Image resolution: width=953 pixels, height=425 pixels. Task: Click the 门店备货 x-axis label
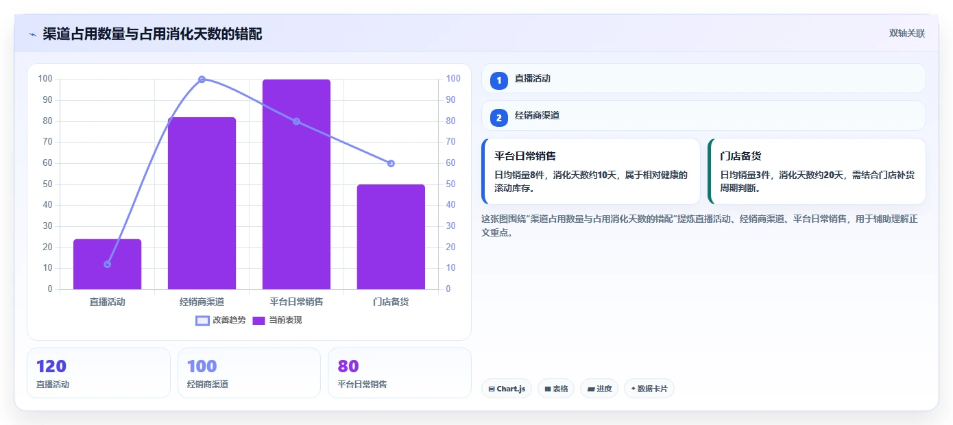tap(391, 302)
